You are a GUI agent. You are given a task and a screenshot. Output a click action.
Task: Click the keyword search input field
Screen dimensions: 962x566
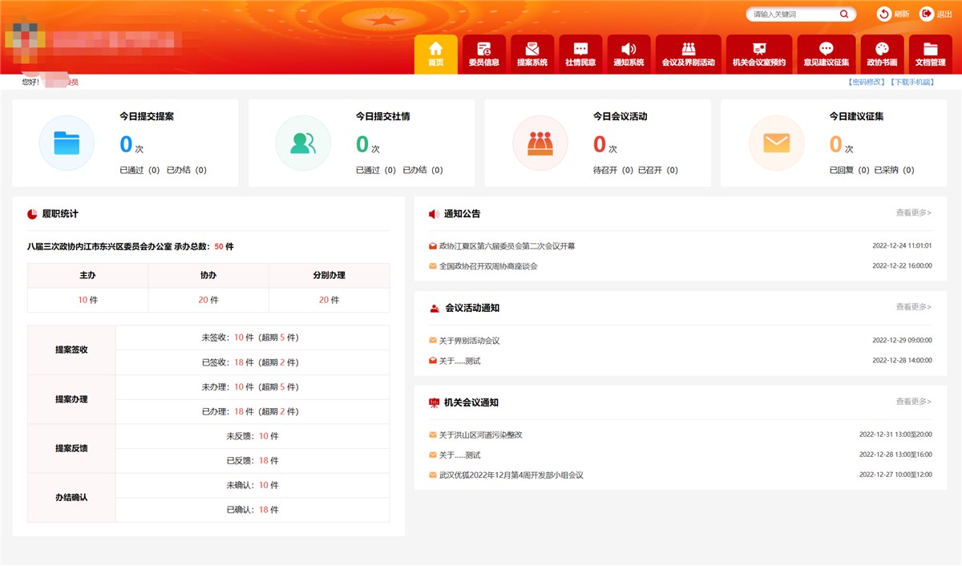click(794, 14)
